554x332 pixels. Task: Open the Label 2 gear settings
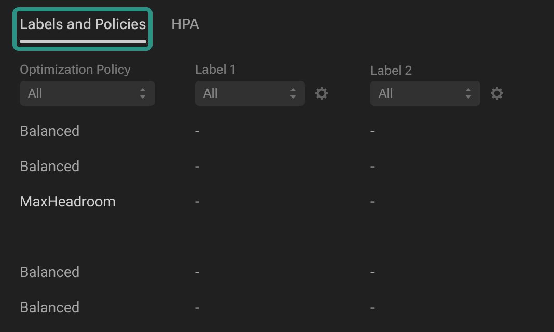point(497,93)
